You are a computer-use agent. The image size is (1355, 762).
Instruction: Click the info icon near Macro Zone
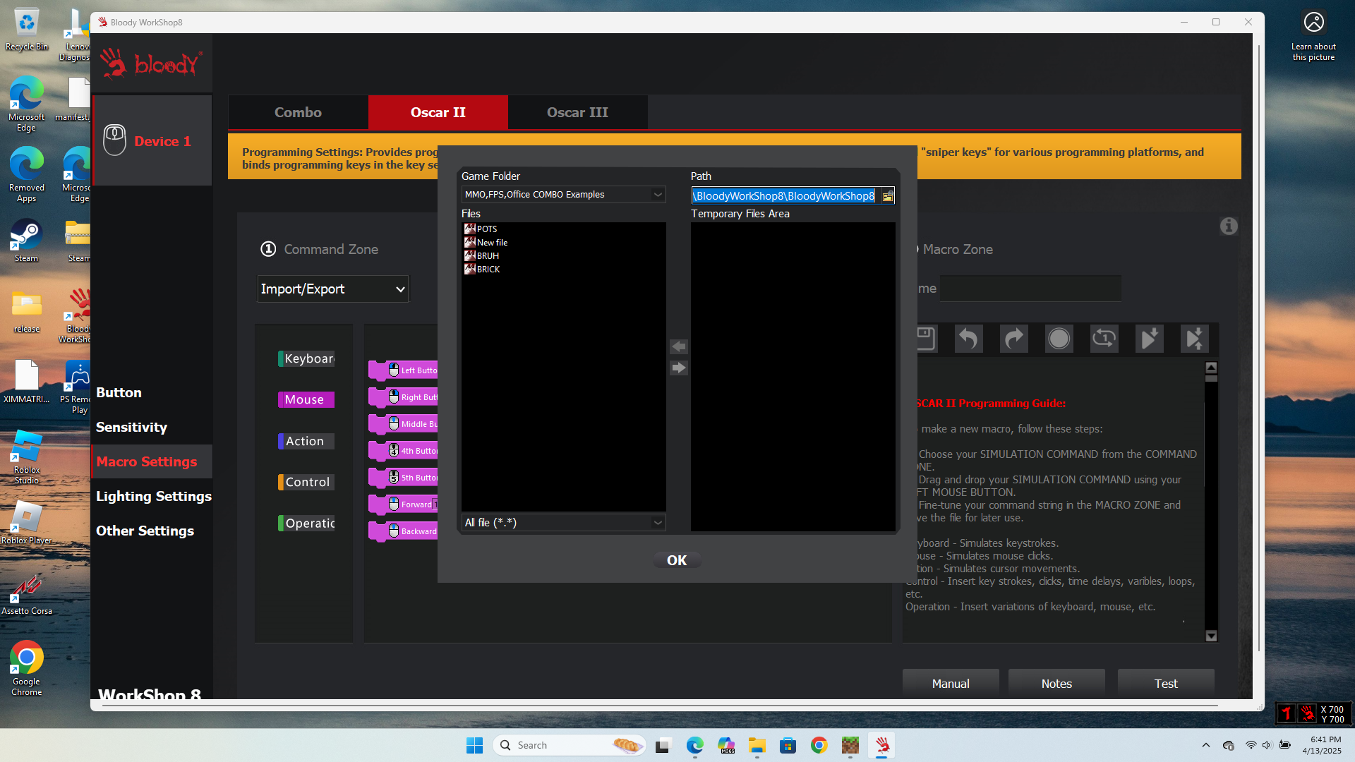1229,226
